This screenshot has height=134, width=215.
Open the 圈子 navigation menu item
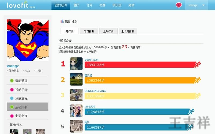point(76,5)
